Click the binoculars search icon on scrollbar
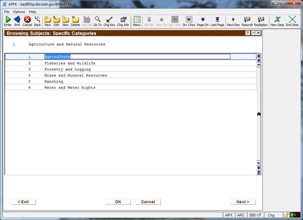The width and height of the screenshot is (303, 220). pyautogui.click(x=259, y=114)
